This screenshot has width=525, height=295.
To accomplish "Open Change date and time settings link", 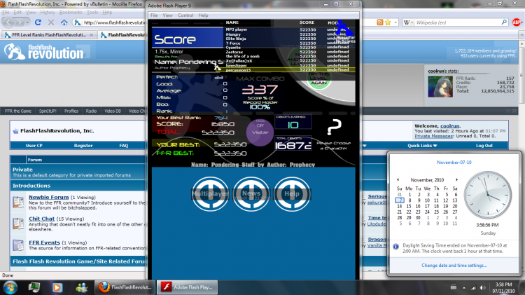I will click(x=454, y=265).
